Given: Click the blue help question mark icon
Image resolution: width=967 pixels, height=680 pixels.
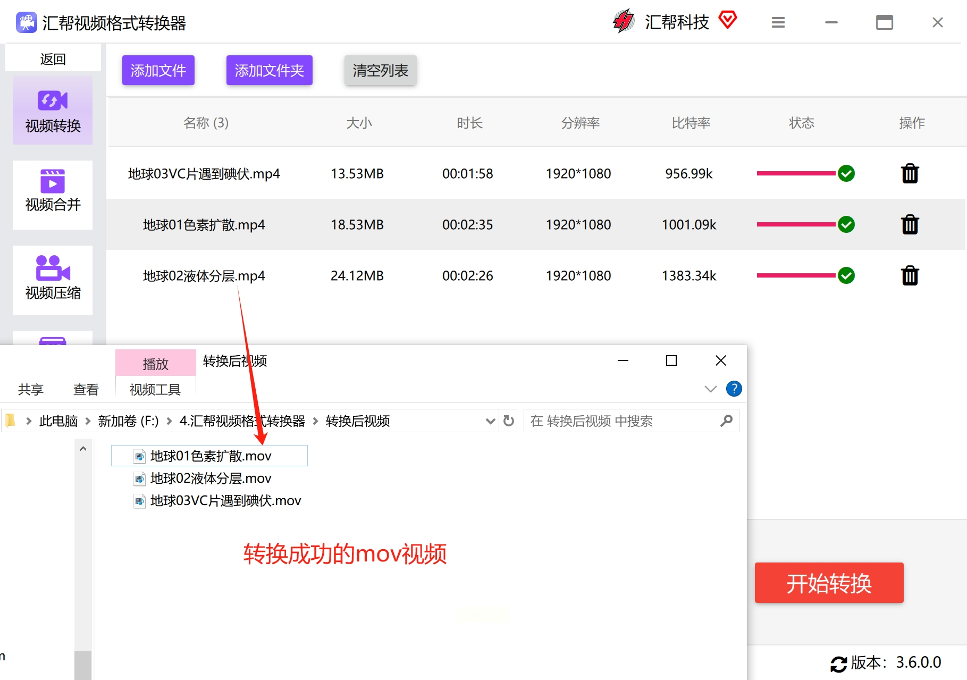Looking at the screenshot, I should 734,389.
